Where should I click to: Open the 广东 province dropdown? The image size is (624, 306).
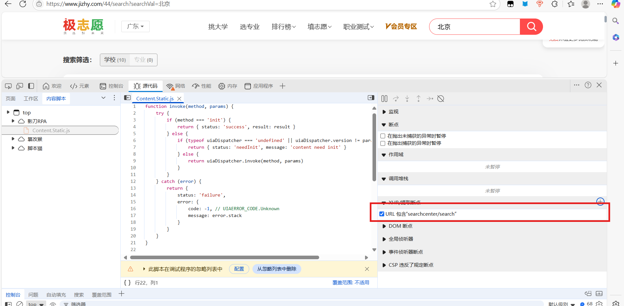coord(135,26)
